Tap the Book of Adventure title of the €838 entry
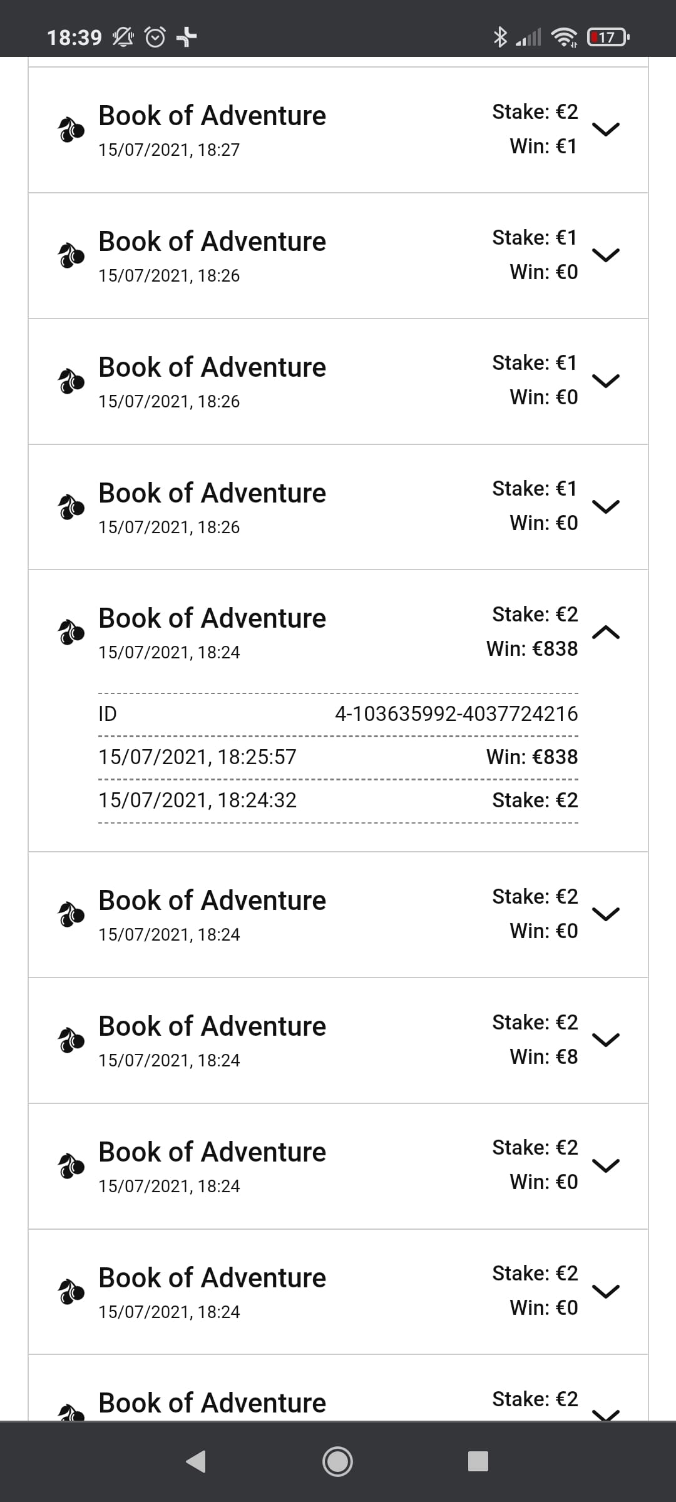 212,618
